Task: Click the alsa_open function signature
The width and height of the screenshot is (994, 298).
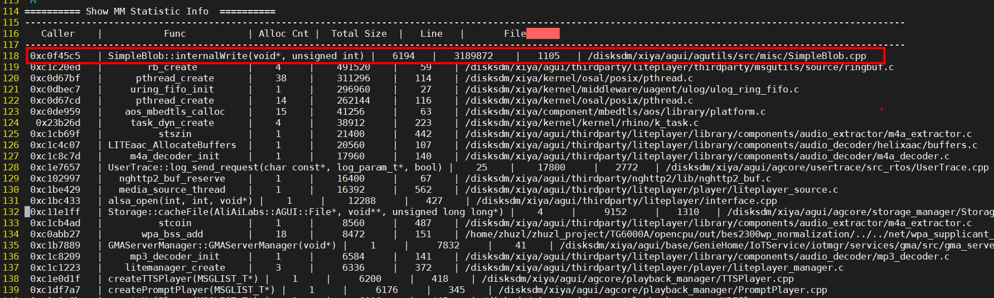Action: tap(181, 201)
